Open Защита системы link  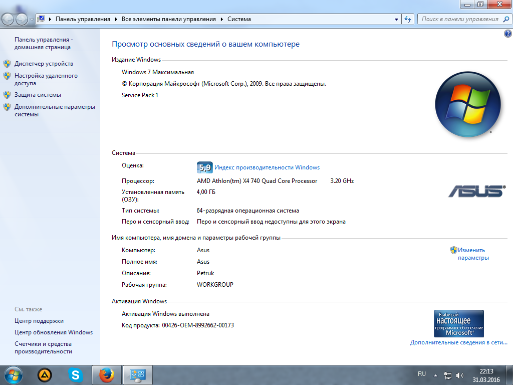[38, 95]
